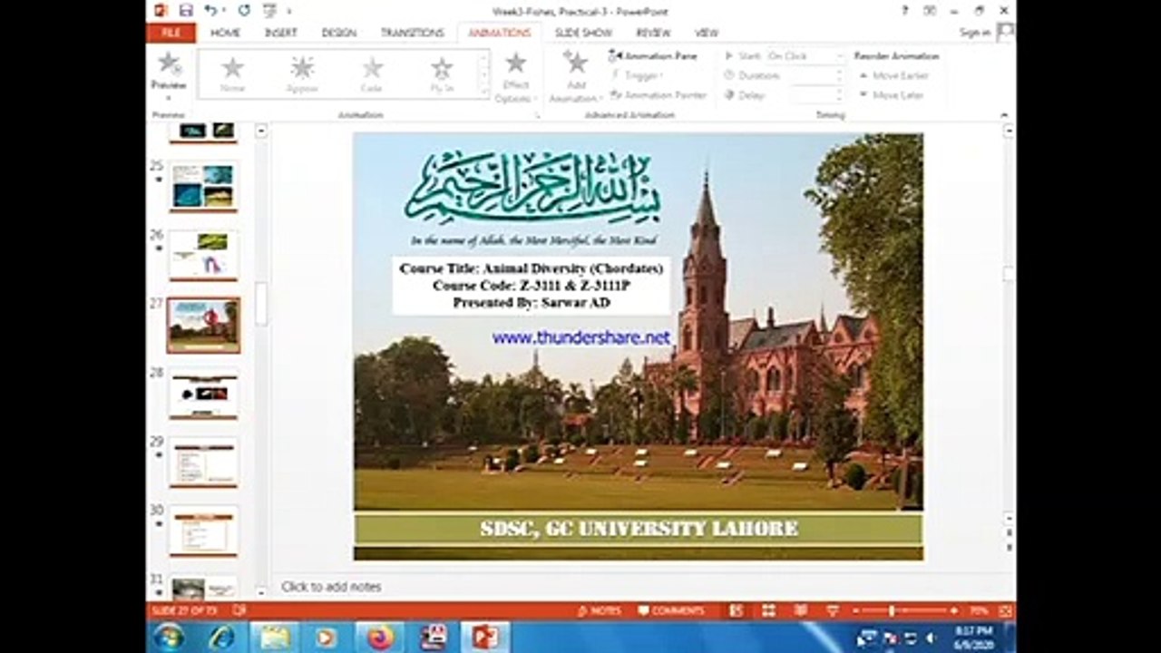Open the TRANSITIONS ribbon tab
This screenshot has height=653, width=1161.
pyautogui.click(x=413, y=33)
